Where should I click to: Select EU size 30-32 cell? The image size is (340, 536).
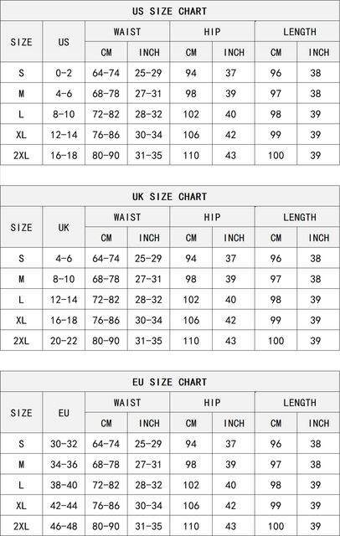[64, 444]
